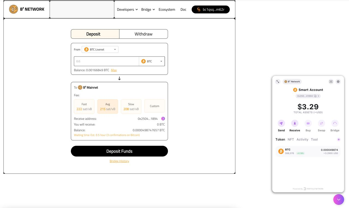This screenshot has width=349, height=208.
Task: Open the BTC token row in wallet
Action: point(308,151)
